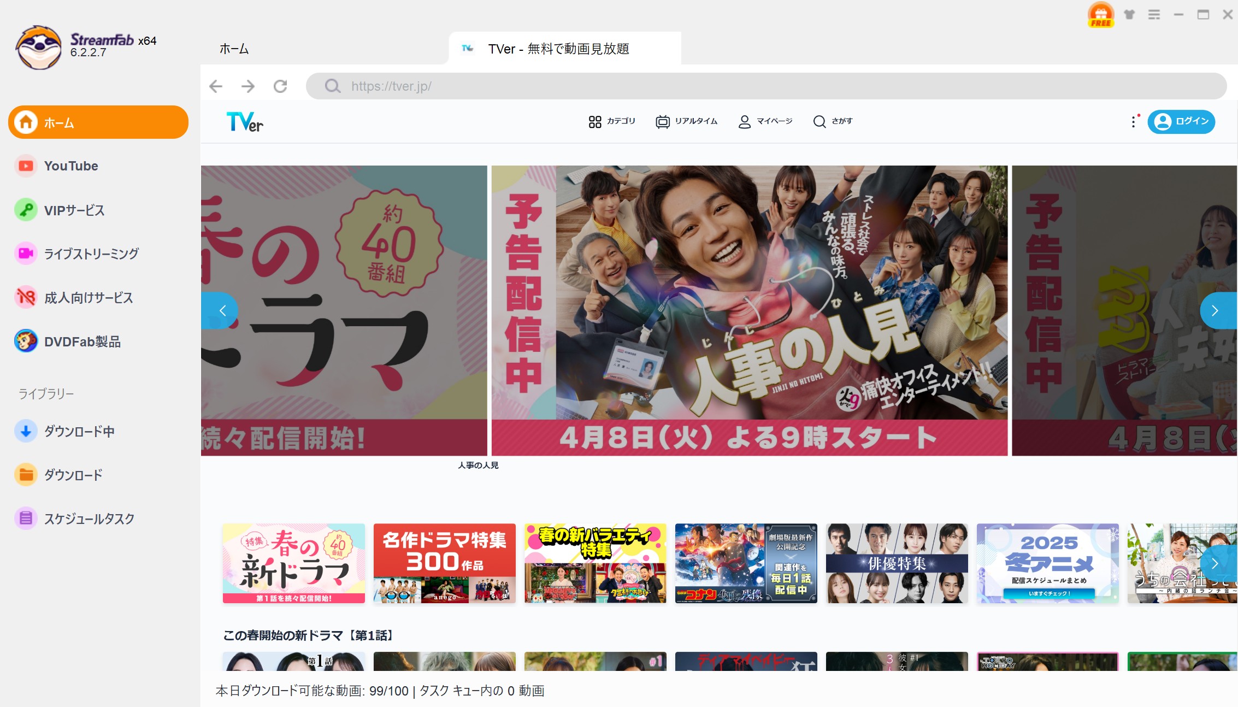Open YouTube from the sidebar
This screenshot has height=707, width=1238.
tap(98, 166)
